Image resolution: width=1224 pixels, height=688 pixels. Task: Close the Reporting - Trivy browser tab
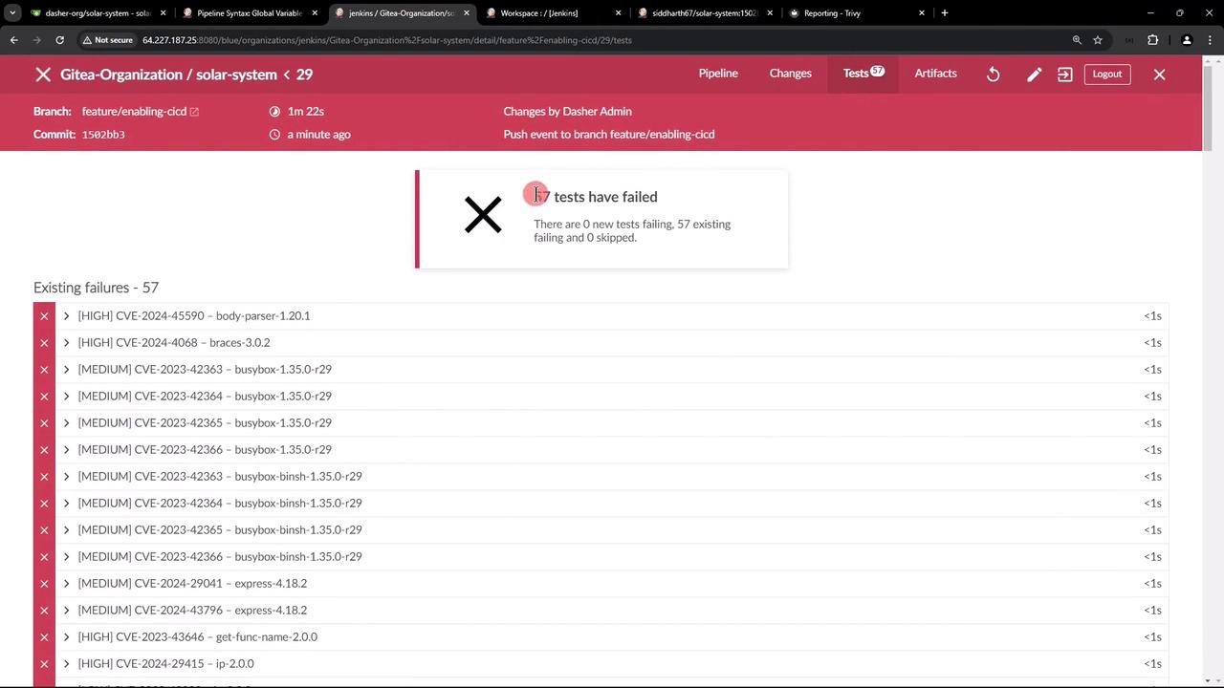tap(922, 13)
